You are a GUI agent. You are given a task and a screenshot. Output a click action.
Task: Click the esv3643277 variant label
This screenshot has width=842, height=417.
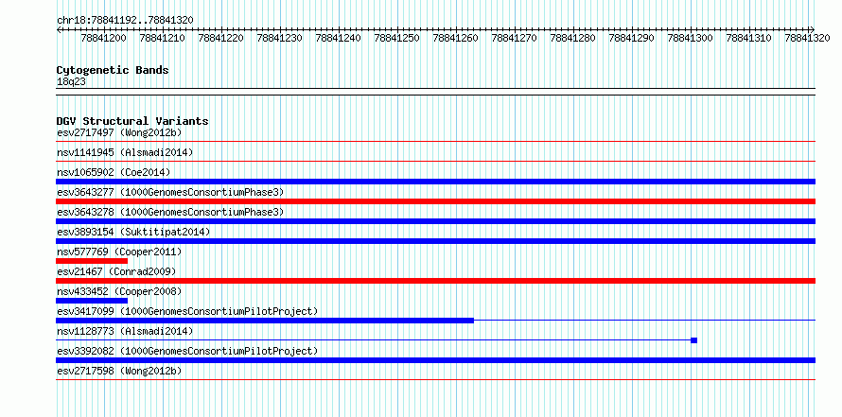click(x=170, y=192)
